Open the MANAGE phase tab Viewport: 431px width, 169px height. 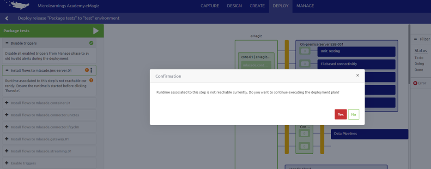coord(305,6)
